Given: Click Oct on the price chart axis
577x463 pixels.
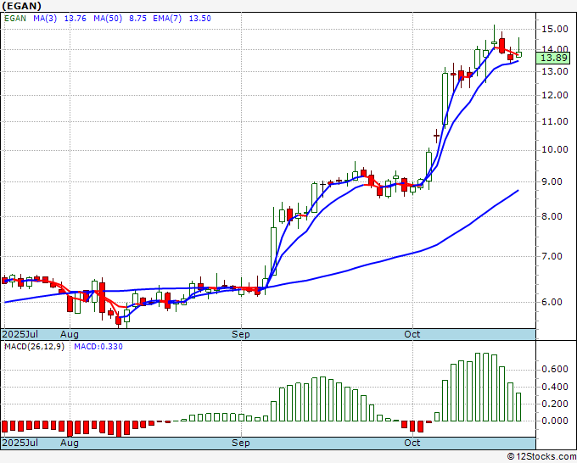Looking at the screenshot, I should click(x=412, y=334).
